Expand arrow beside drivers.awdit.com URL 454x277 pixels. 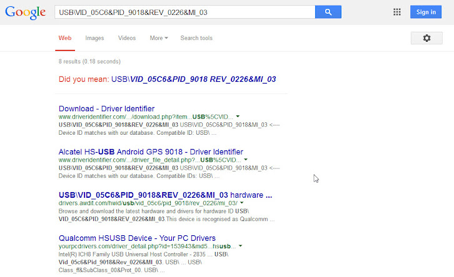[x=242, y=203]
